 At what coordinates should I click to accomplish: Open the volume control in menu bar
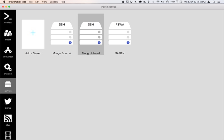pyautogui.click(x=162, y=2)
